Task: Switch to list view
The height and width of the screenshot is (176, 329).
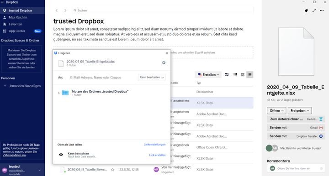Action: tap(249, 75)
